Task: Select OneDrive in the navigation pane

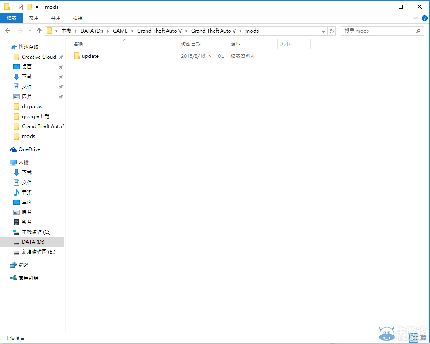Action: (29, 149)
